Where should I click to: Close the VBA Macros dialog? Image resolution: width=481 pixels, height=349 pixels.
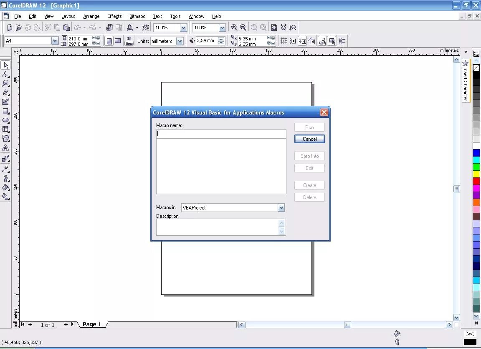(324, 112)
